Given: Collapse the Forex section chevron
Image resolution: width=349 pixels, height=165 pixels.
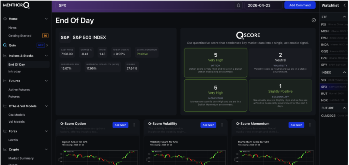Looking at the screenshot, I should 46,131.
